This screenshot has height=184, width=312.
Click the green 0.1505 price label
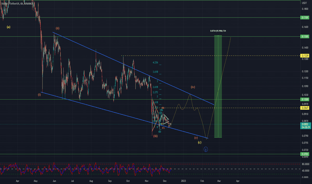(x=305, y=36)
